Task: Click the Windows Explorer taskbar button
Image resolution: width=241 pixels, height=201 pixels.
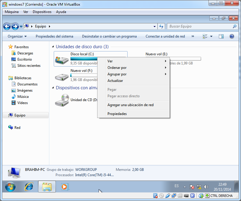Action: (x=47, y=187)
